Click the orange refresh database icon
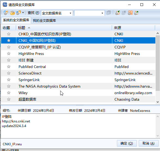Screen dimensions: 160x151 point(130,13)
